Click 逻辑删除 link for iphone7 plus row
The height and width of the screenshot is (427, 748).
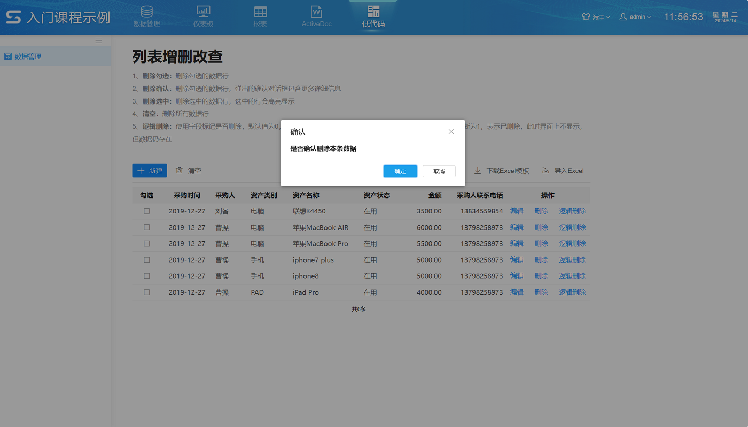pyautogui.click(x=572, y=260)
